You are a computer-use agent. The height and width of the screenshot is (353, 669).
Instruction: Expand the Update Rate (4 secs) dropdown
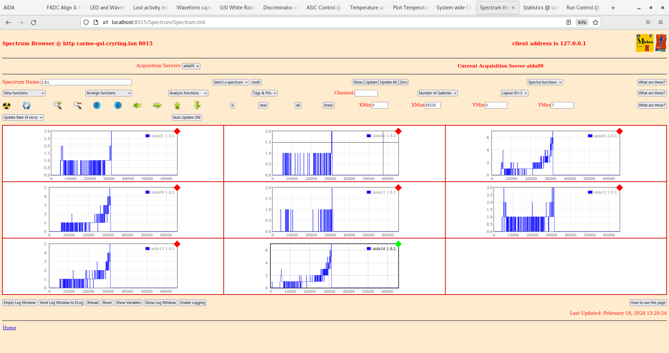point(23,118)
